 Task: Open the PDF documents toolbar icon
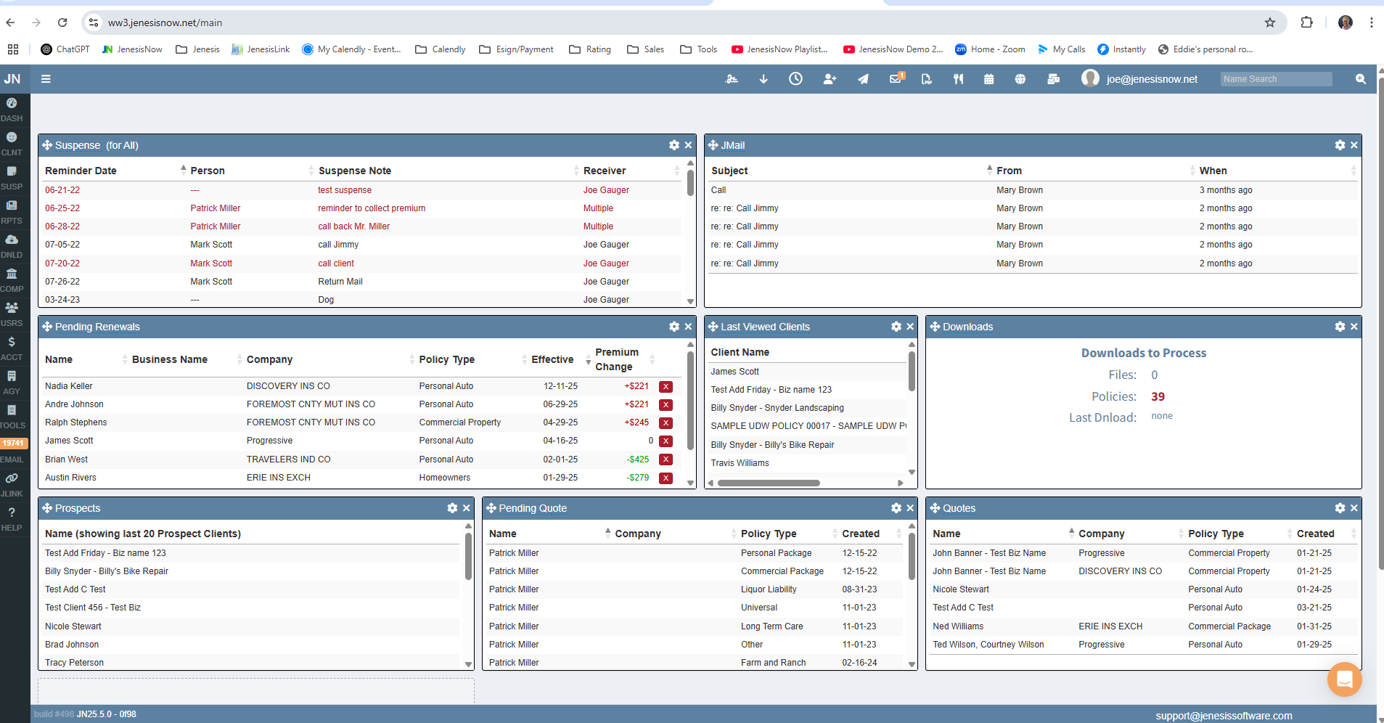(926, 78)
